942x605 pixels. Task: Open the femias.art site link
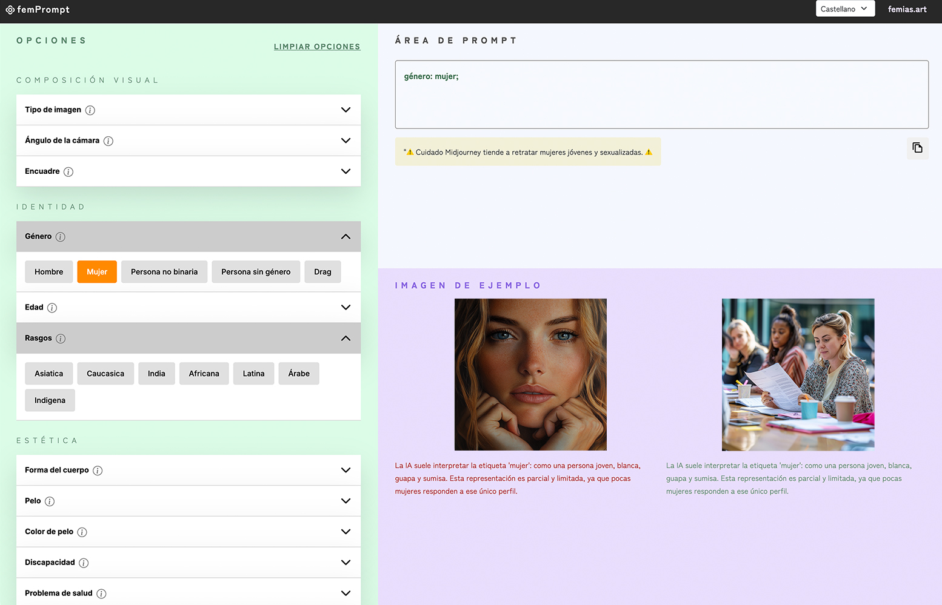[x=907, y=9]
